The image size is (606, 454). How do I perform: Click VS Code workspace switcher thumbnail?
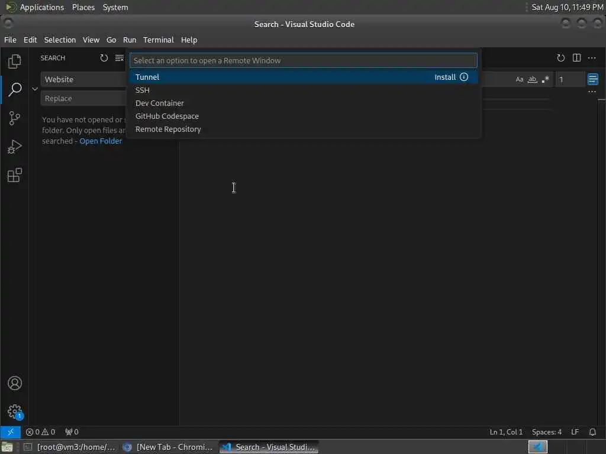[x=537, y=447]
